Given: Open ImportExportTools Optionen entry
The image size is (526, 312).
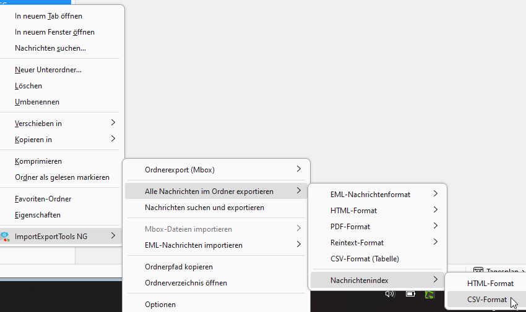Looking at the screenshot, I should (x=160, y=304).
